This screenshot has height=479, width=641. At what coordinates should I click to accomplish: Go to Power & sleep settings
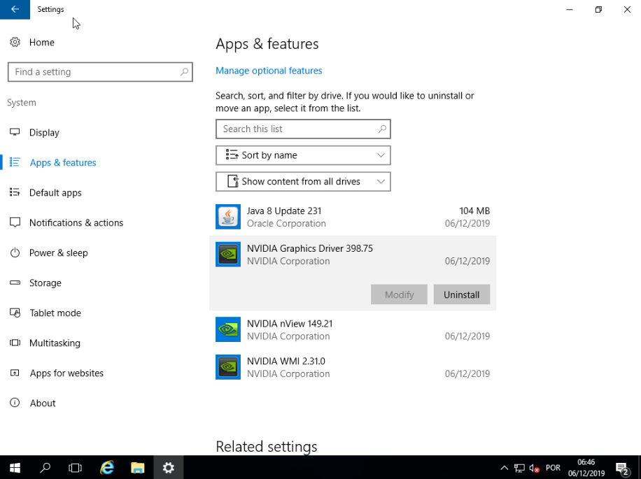(58, 253)
